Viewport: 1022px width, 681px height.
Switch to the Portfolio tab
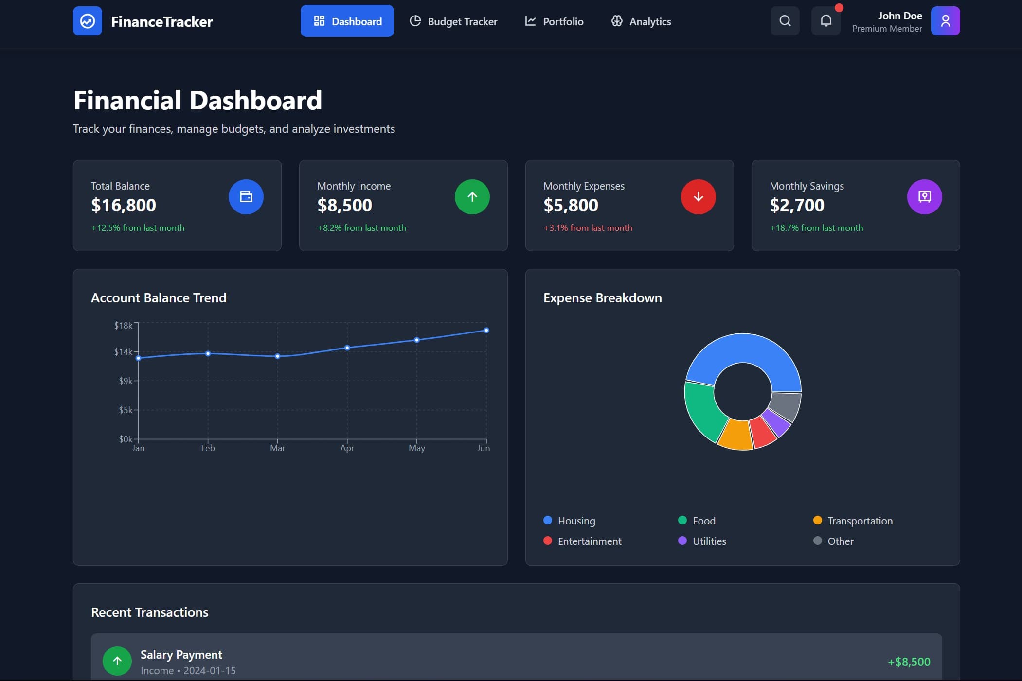point(554,21)
